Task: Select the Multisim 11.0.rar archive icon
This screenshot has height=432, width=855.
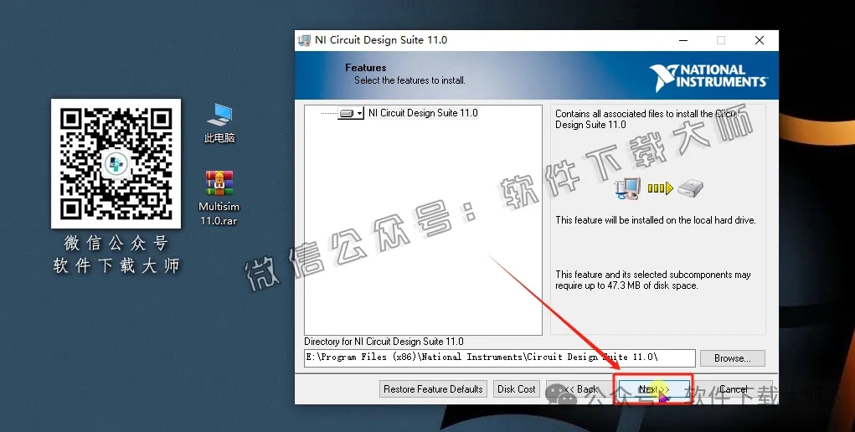Action: 219,198
